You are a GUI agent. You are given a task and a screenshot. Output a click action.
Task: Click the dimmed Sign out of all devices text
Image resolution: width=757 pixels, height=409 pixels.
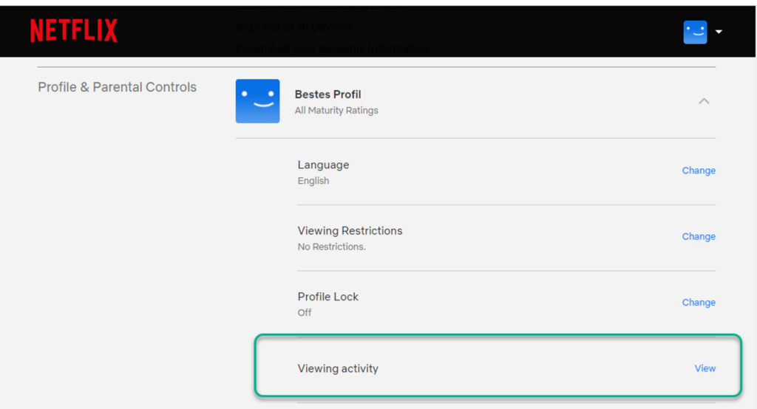point(294,27)
